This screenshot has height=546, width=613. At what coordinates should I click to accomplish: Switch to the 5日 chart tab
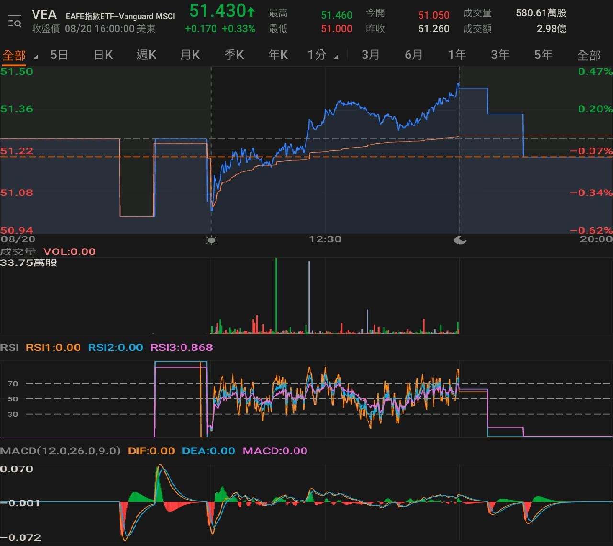click(59, 55)
